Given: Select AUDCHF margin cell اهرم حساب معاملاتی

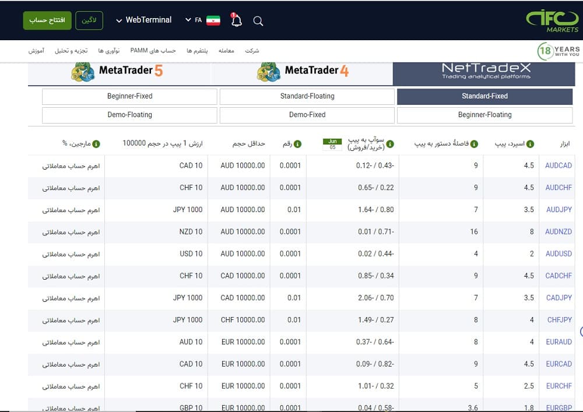Looking at the screenshot, I should (x=71, y=188).
